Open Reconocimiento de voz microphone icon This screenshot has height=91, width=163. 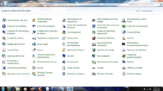coord(34,62)
